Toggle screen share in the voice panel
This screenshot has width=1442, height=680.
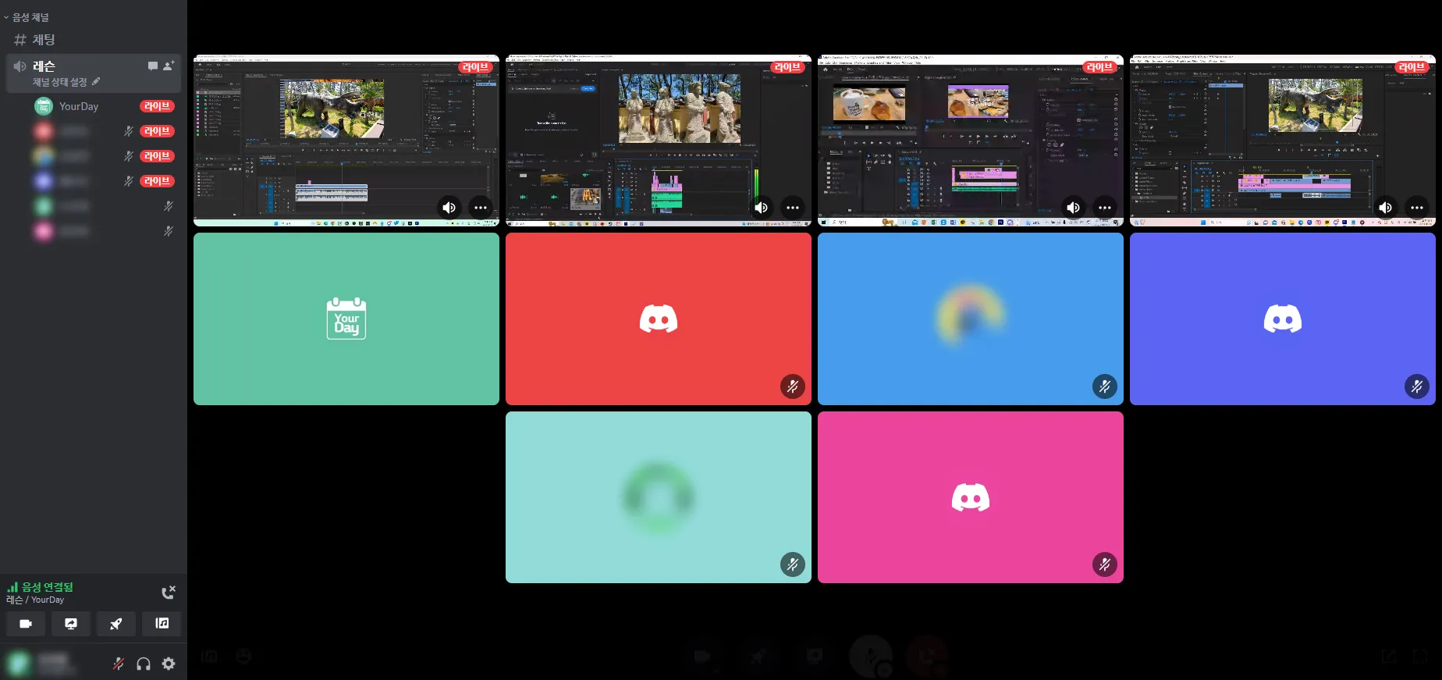pos(71,624)
